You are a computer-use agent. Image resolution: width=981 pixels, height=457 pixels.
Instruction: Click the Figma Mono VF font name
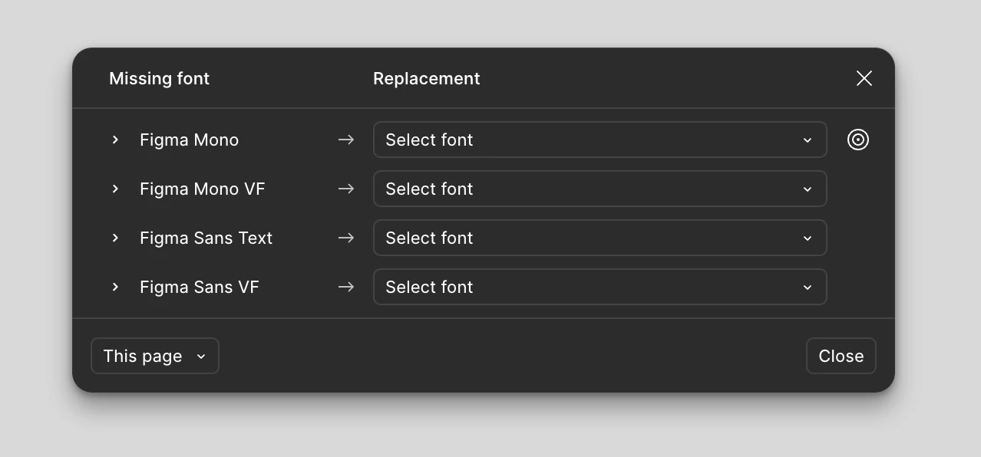coord(202,189)
